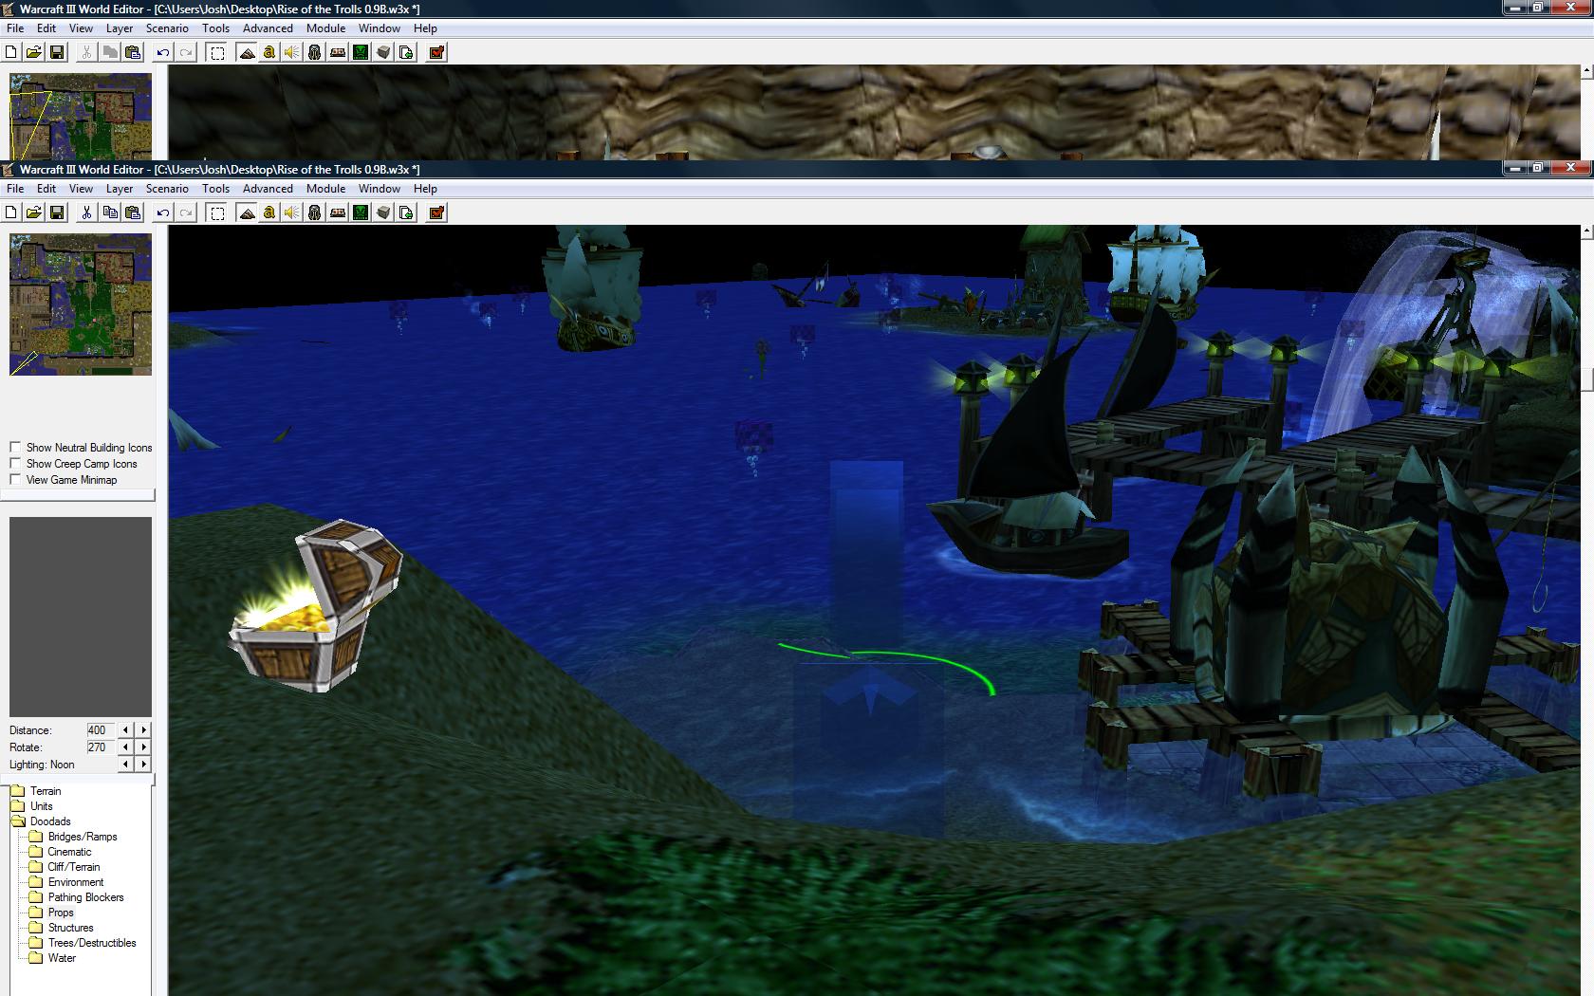The image size is (1594, 996).
Task: Open the Campaign Editor in front window toolbar
Action: pos(338,212)
